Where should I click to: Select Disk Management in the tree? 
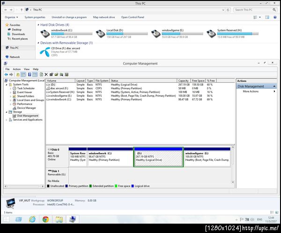28,116
